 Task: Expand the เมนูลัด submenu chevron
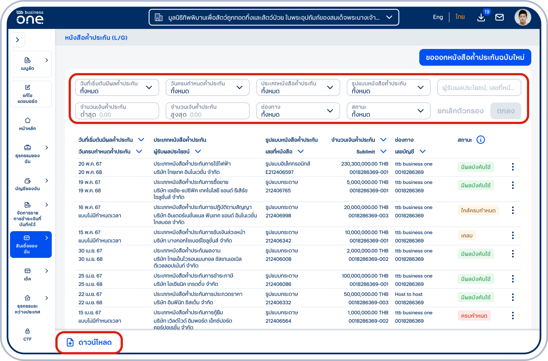coord(46,60)
